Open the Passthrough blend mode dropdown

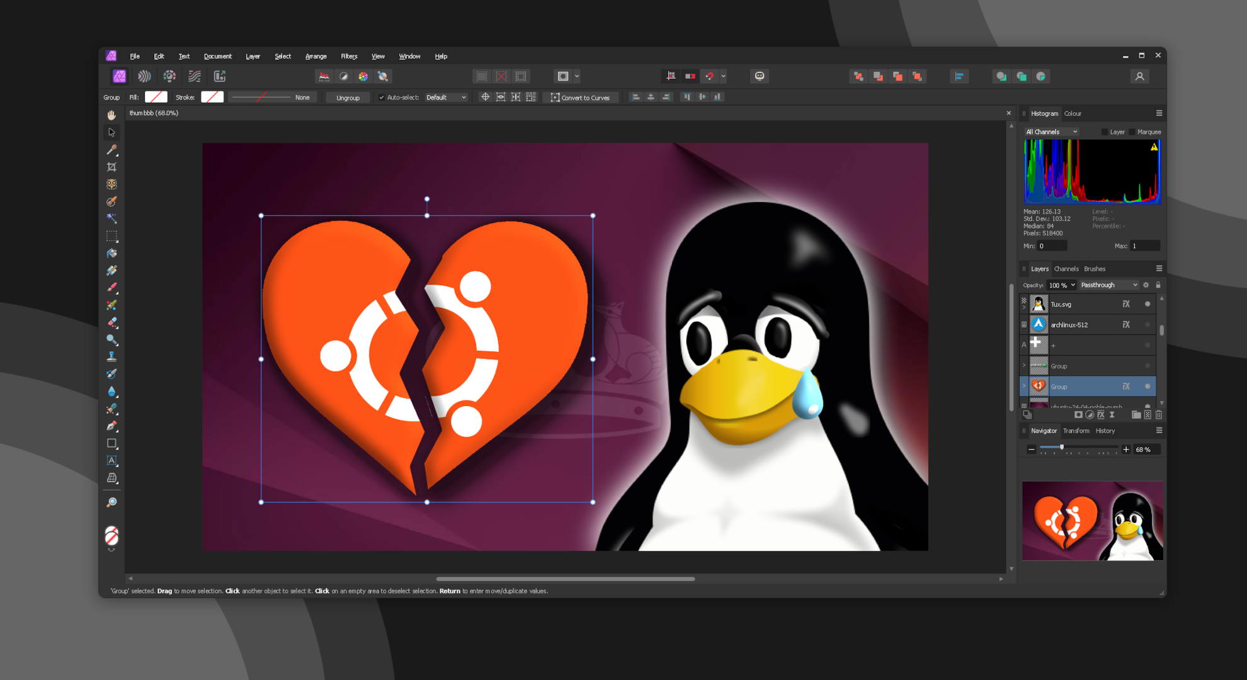point(1109,285)
